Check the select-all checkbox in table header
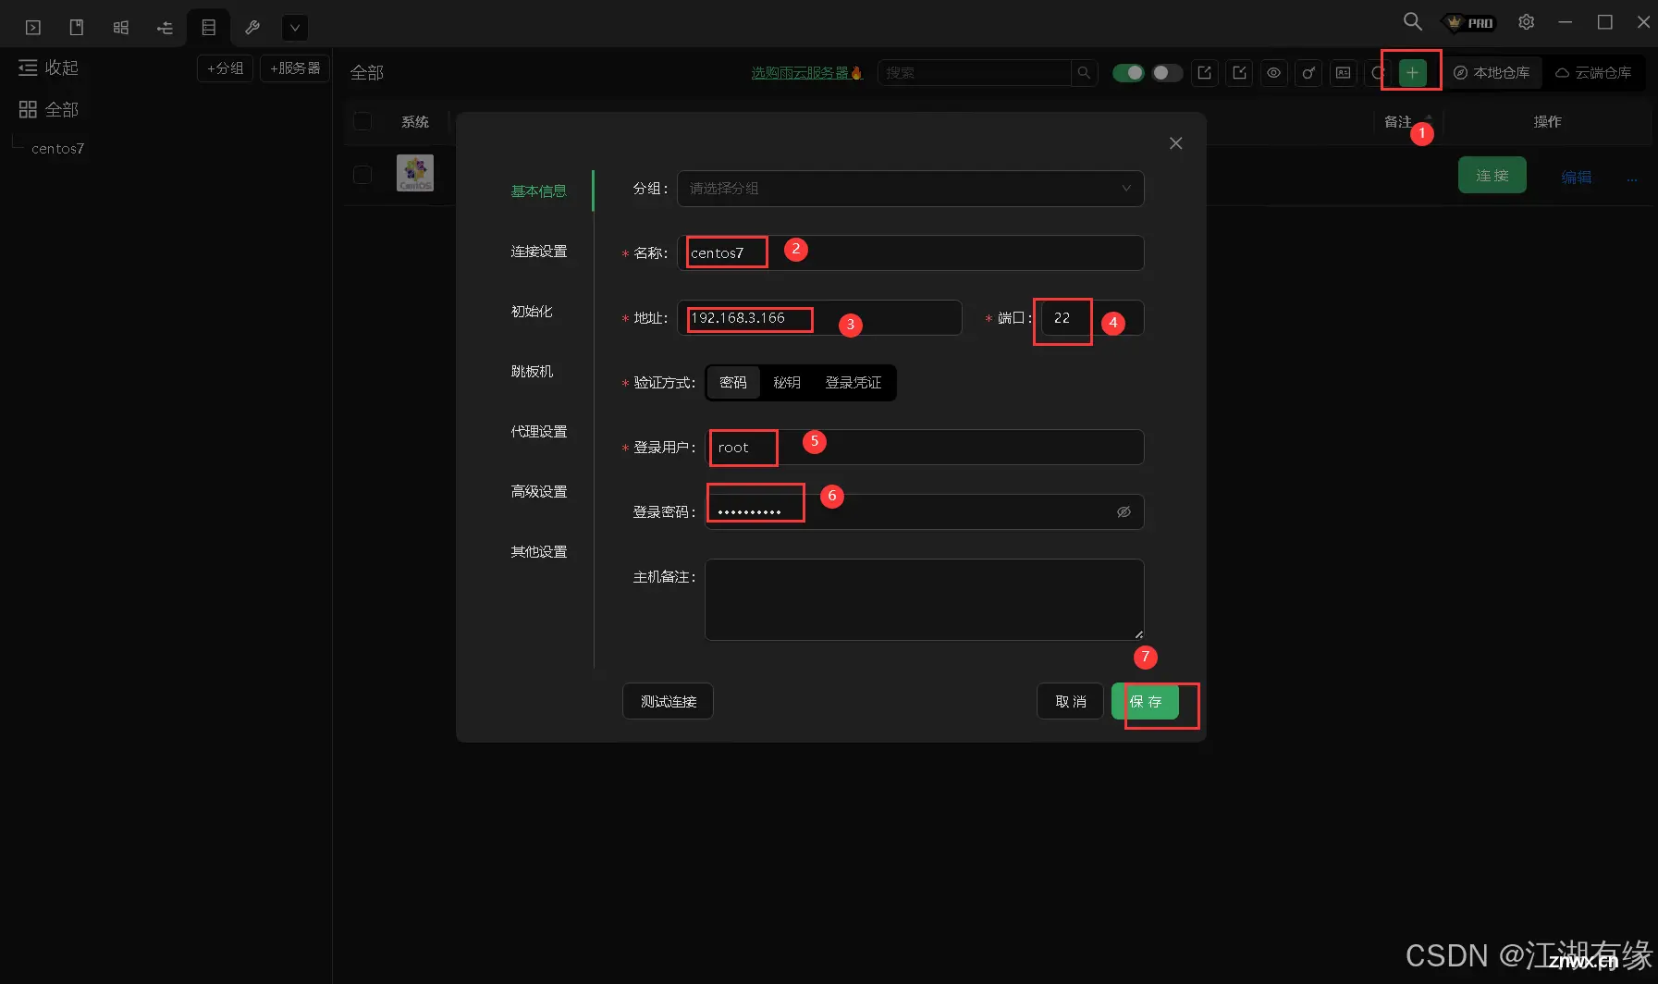 coord(362,121)
